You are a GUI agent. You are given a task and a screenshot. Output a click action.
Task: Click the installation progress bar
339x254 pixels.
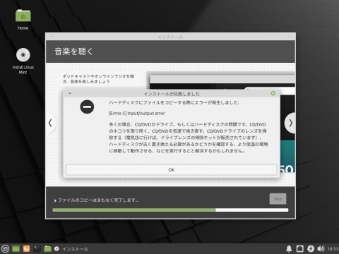[x=170, y=210]
